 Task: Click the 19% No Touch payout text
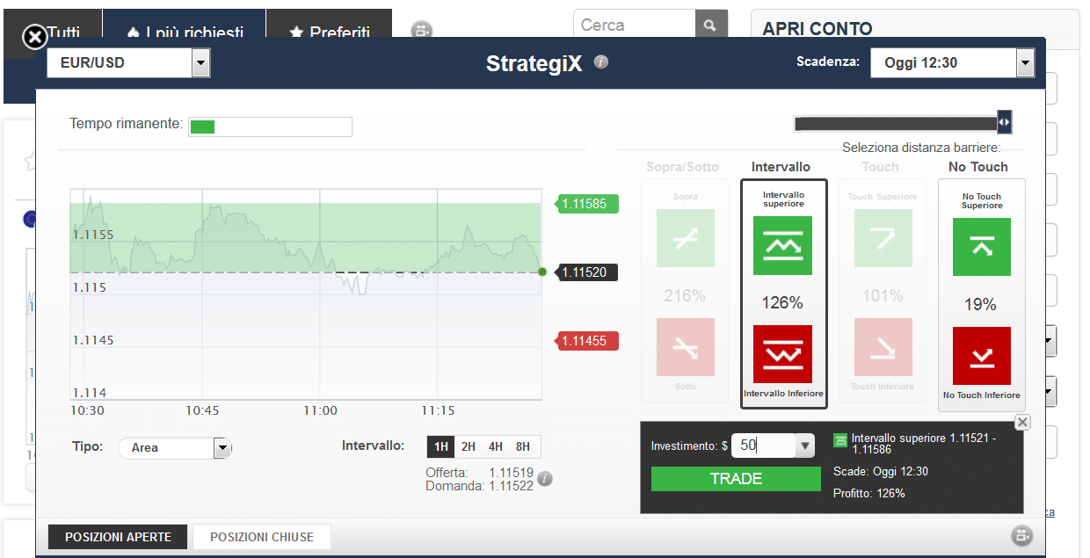[x=980, y=305]
